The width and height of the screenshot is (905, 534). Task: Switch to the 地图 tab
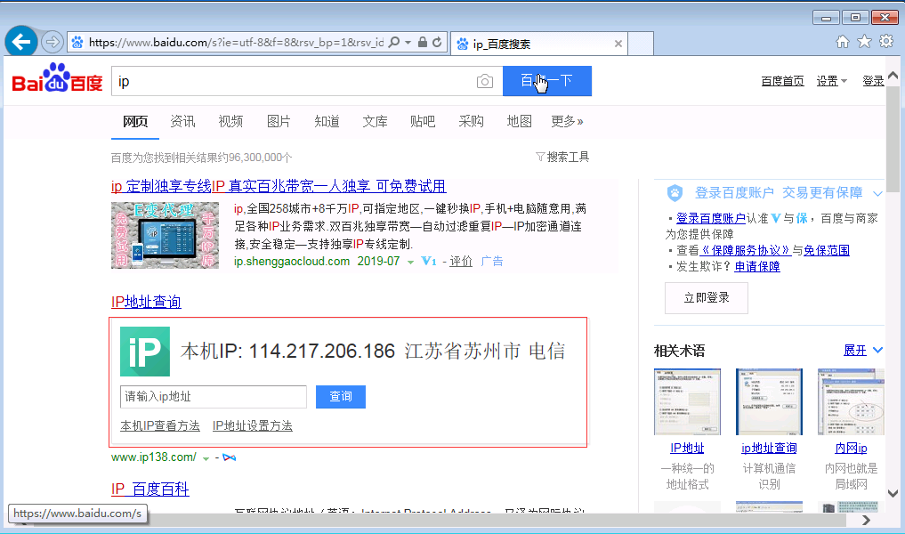(519, 121)
